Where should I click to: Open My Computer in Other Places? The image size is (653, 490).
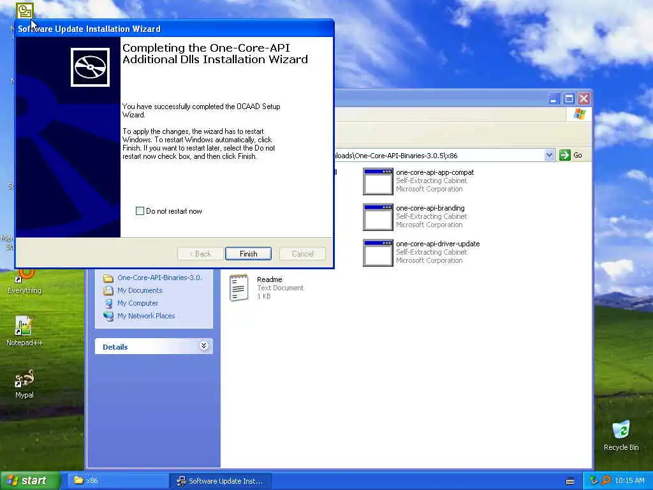tap(138, 303)
